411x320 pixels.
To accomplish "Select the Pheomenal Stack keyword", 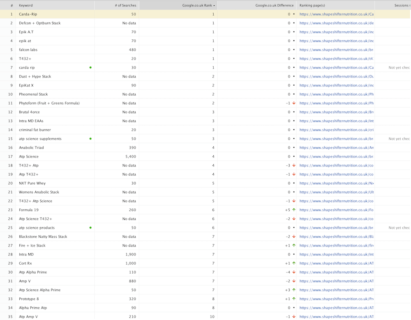I will (33, 94).
